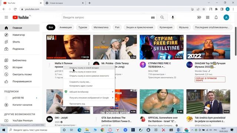Open the on-screen keyboard icon in search box
Screen dimensions: 237x133
(153, 18)
